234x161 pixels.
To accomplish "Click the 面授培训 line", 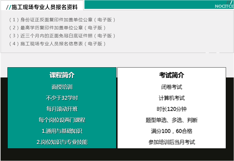I will 62,87.
